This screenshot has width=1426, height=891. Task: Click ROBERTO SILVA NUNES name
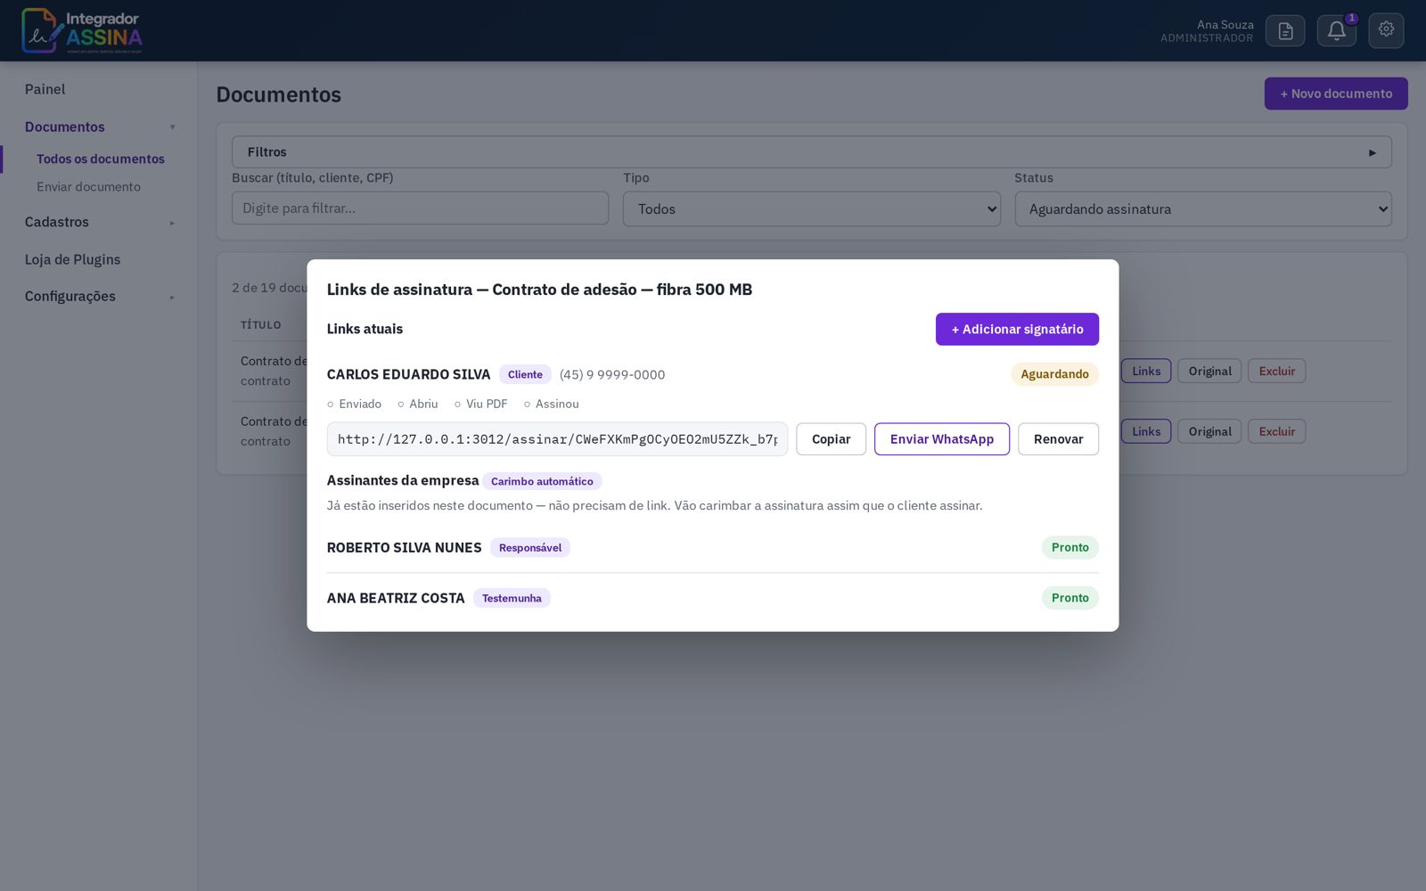[404, 548]
